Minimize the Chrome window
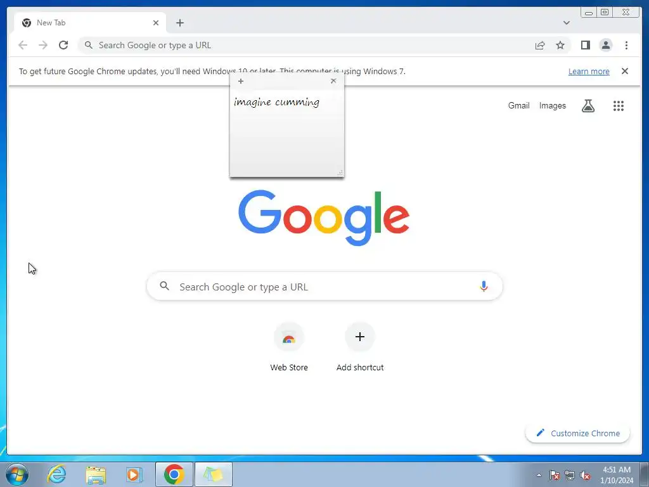 coord(589,12)
